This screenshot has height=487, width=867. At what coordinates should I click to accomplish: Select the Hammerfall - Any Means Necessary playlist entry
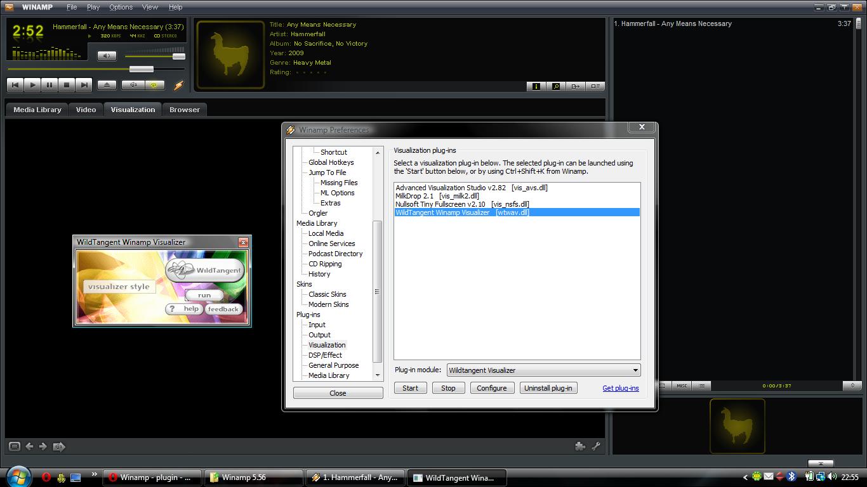732,23
